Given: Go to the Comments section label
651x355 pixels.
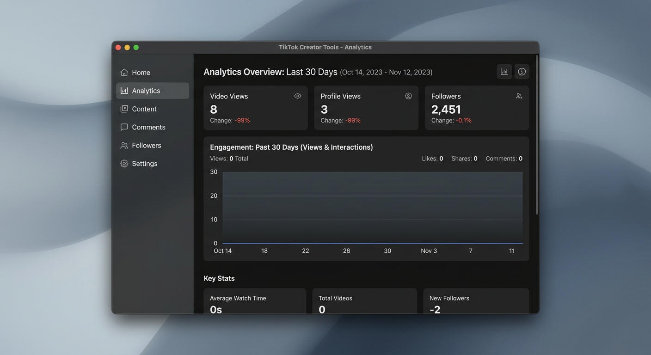Looking at the screenshot, I should pyautogui.click(x=148, y=127).
